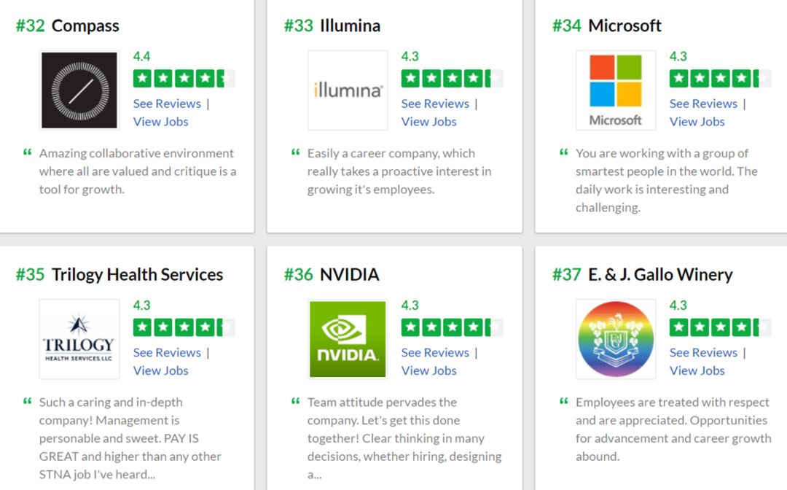Viewport: 787px width, 490px height.
Task: Click the Illumina company logo
Action: tap(348, 90)
